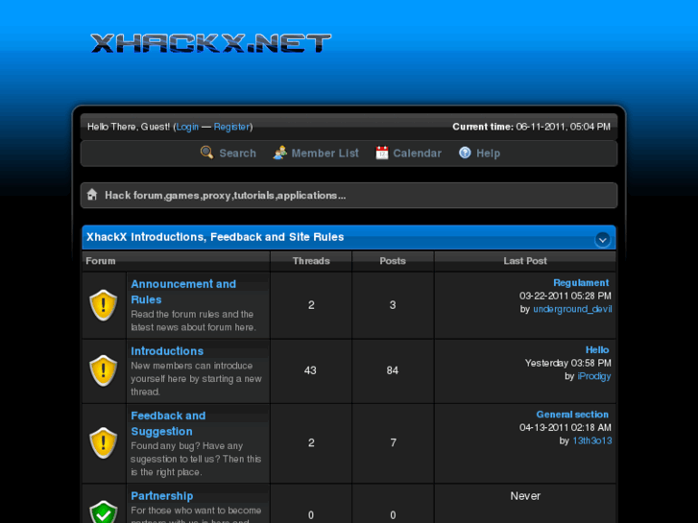Viewport: 698px width, 523px height.
Task: Click the yellow shield beside Announcement and Rules
Action: point(104,305)
